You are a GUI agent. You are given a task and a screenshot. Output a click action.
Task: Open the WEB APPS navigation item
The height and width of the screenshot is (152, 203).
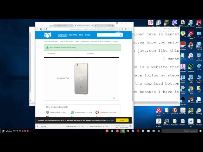(x=73, y=35)
